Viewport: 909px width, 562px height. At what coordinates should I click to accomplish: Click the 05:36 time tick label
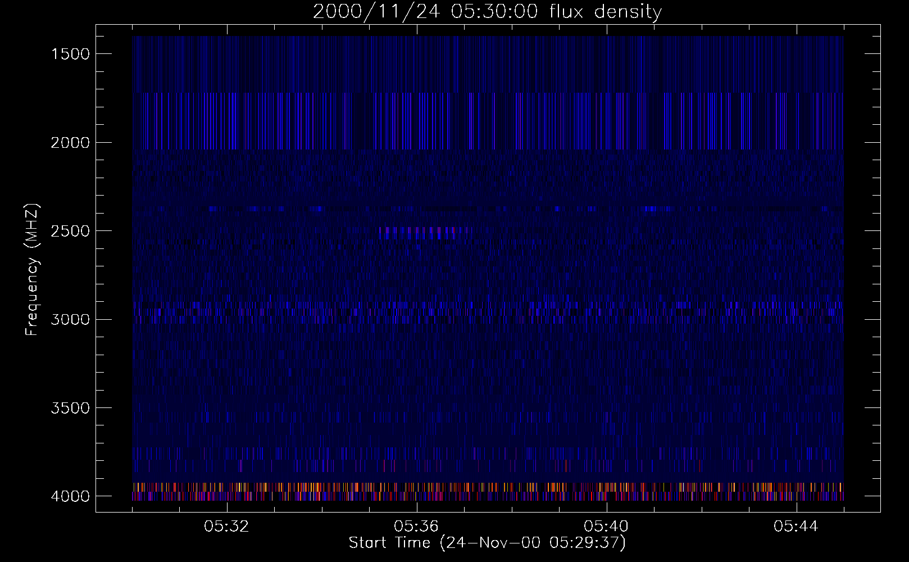(x=417, y=527)
